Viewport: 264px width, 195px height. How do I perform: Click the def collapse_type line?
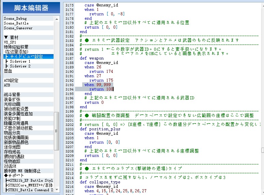point(100,182)
